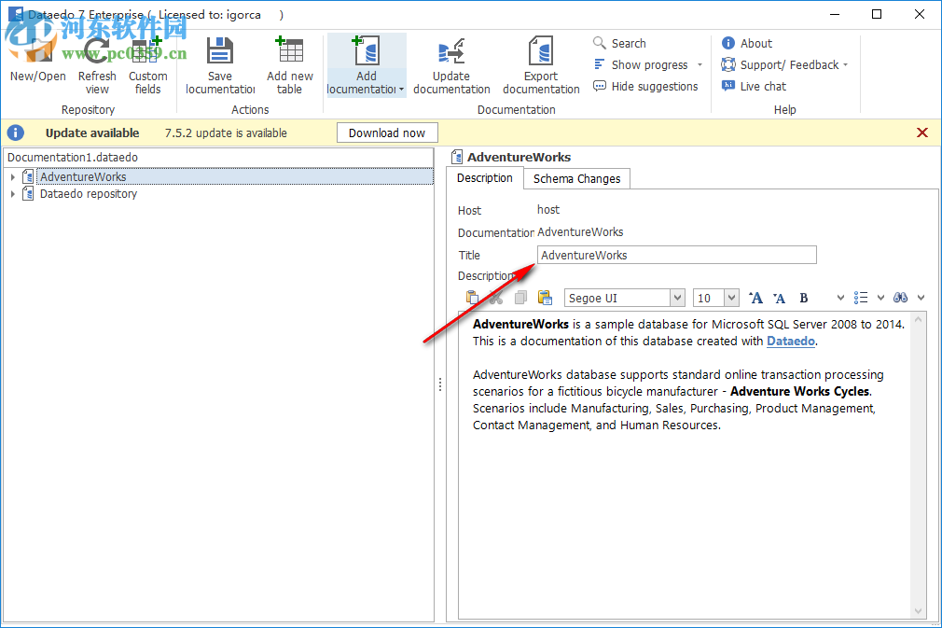
Task: Switch to the Schema Changes tab
Action: click(576, 178)
